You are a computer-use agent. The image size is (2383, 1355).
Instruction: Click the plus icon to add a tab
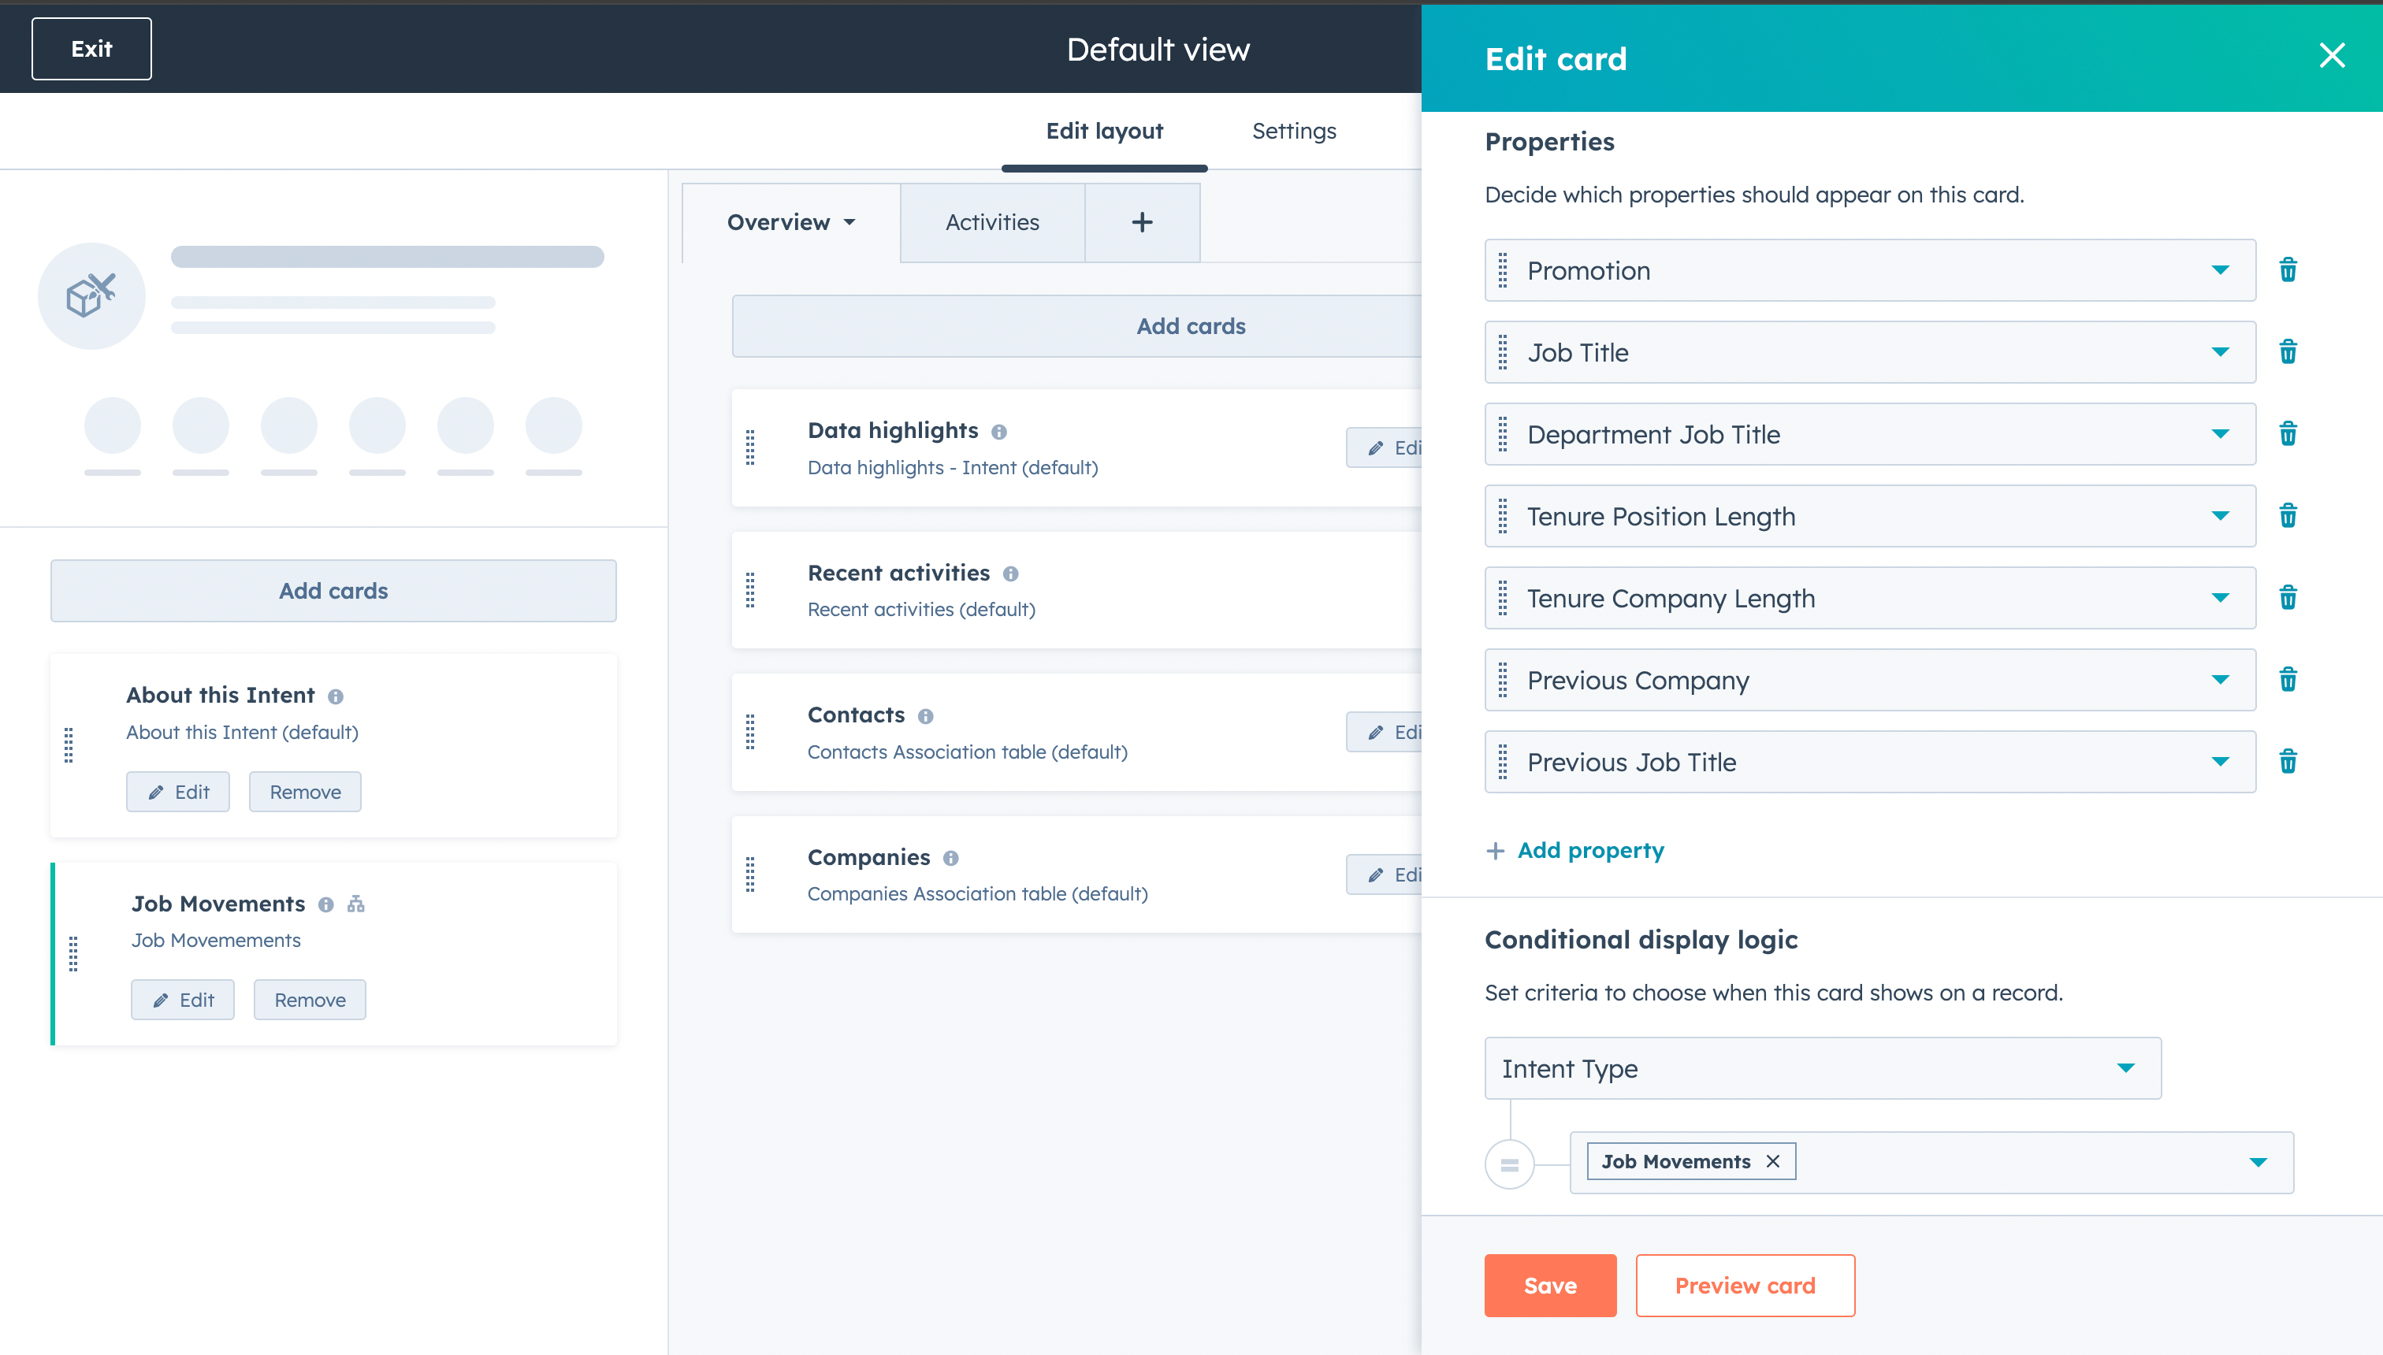[1141, 222]
